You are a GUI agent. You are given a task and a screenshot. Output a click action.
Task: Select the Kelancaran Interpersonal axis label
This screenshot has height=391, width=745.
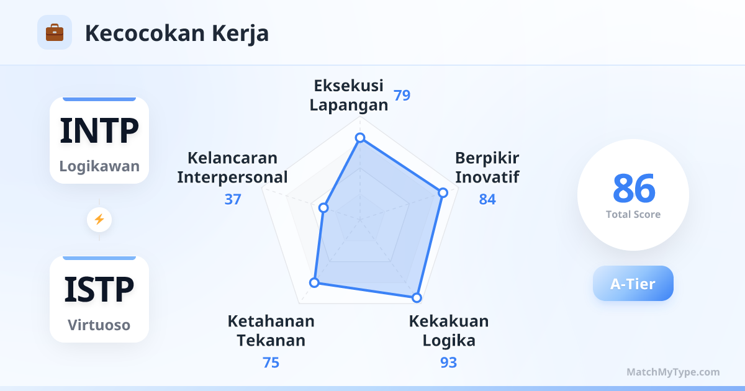point(232,167)
